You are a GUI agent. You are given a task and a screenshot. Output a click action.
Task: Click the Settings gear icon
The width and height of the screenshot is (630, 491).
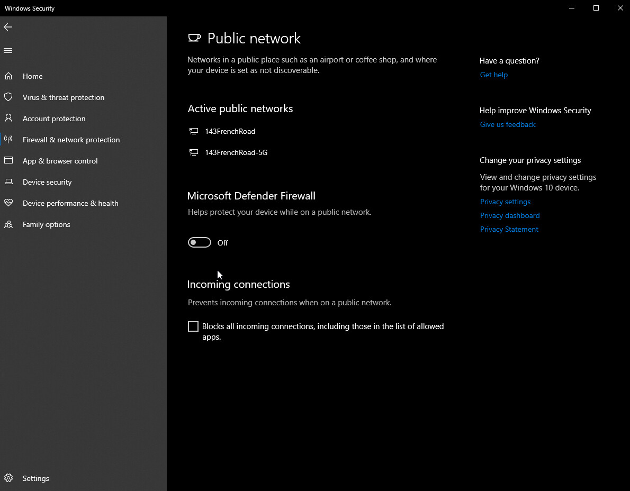8,478
